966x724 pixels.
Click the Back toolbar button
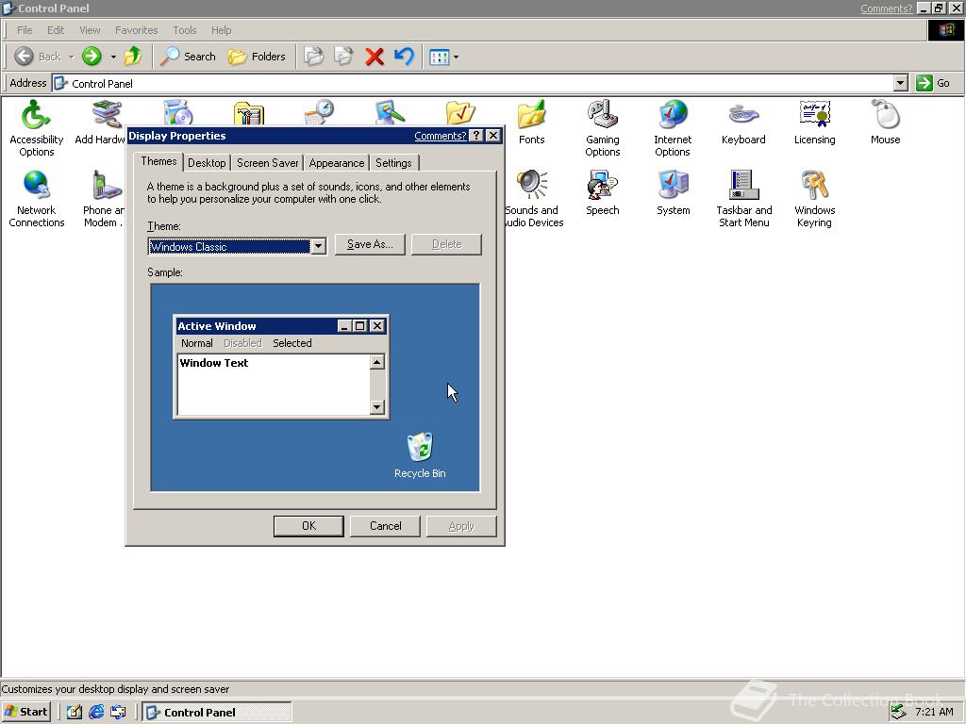pyautogui.click(x=38, y=57)
